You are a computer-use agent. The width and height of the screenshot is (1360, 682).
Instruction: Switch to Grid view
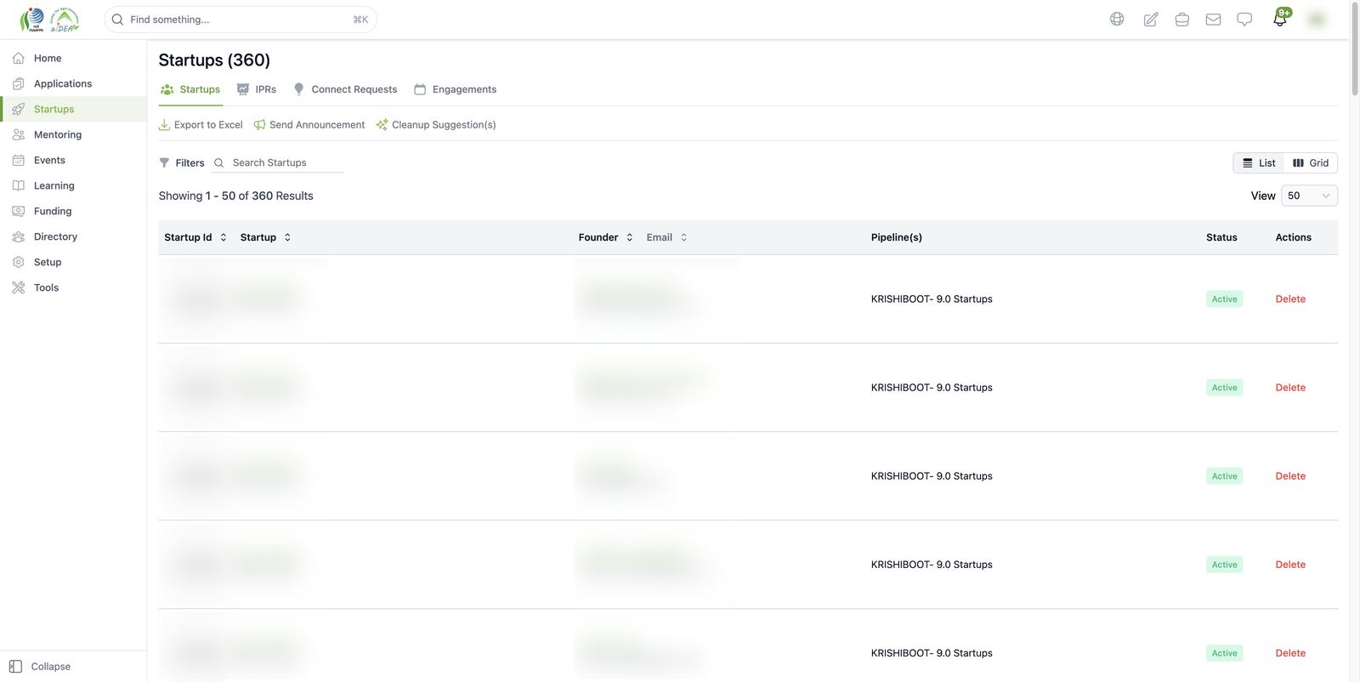1311,162
